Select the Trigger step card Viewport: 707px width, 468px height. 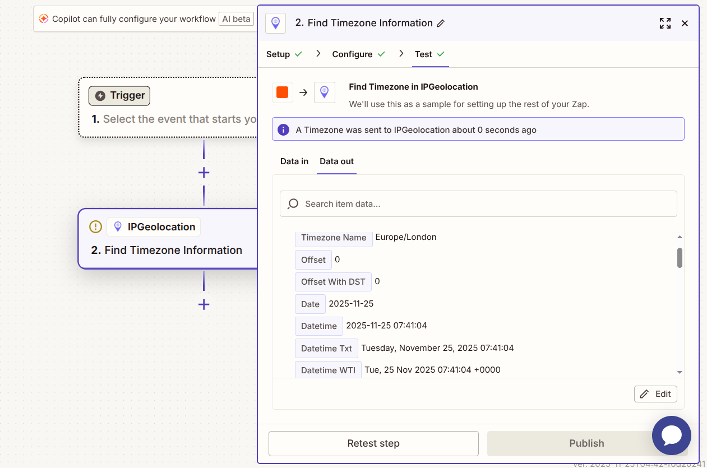(168, 107)
